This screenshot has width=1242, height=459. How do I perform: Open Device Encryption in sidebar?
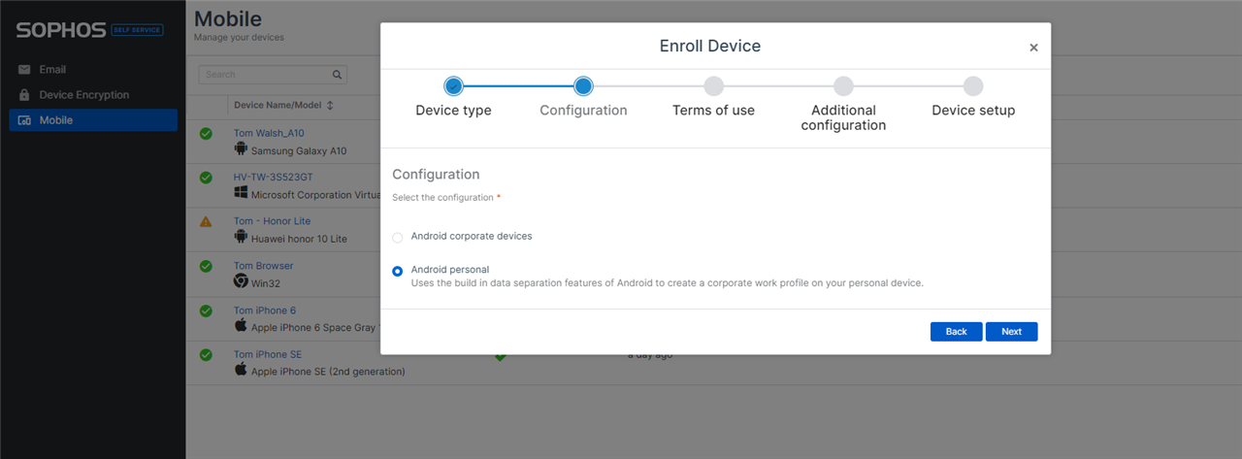[93, 95]
